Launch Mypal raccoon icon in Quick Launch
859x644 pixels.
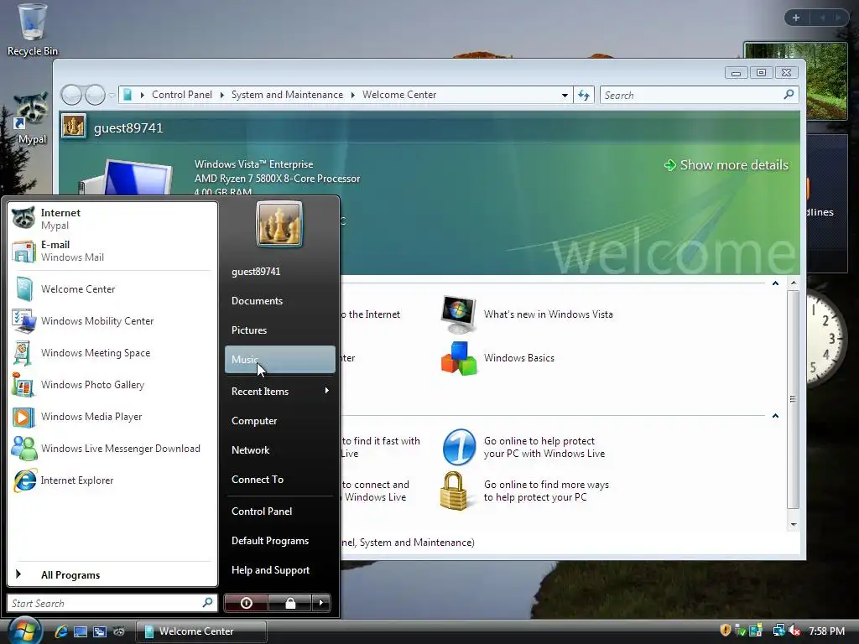tap(119, 631)
